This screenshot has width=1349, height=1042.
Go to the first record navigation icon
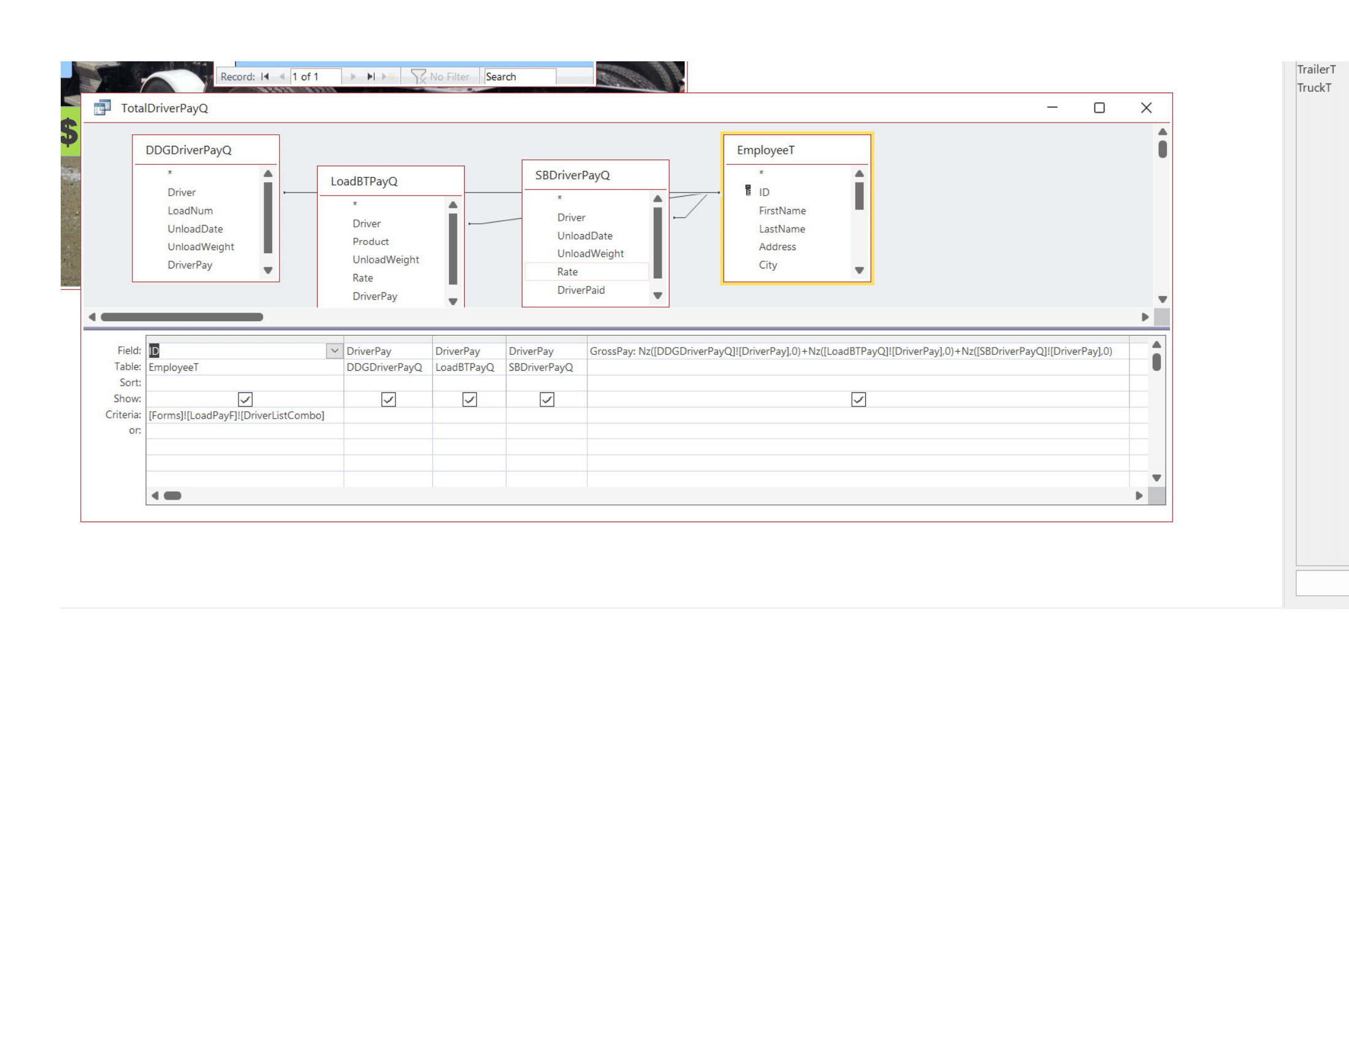[x=265, y=76]
